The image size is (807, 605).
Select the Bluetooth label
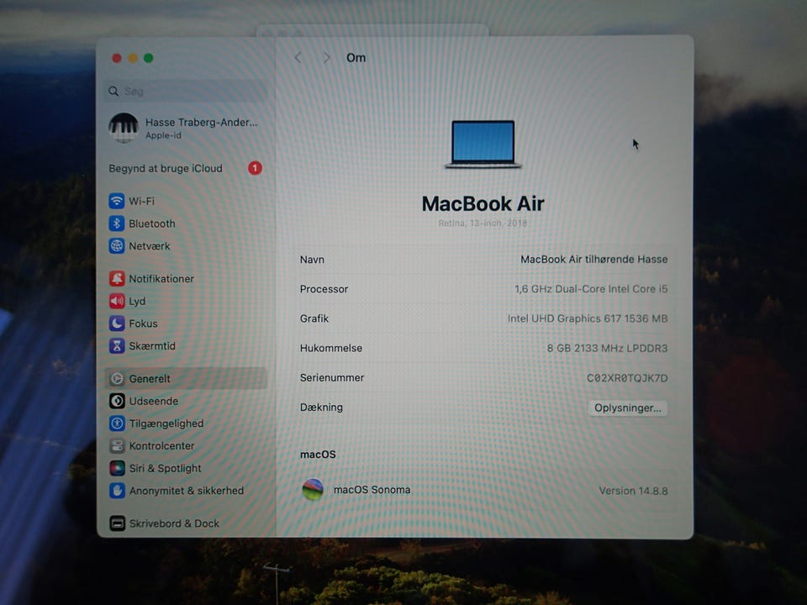[x=152, y=224]
